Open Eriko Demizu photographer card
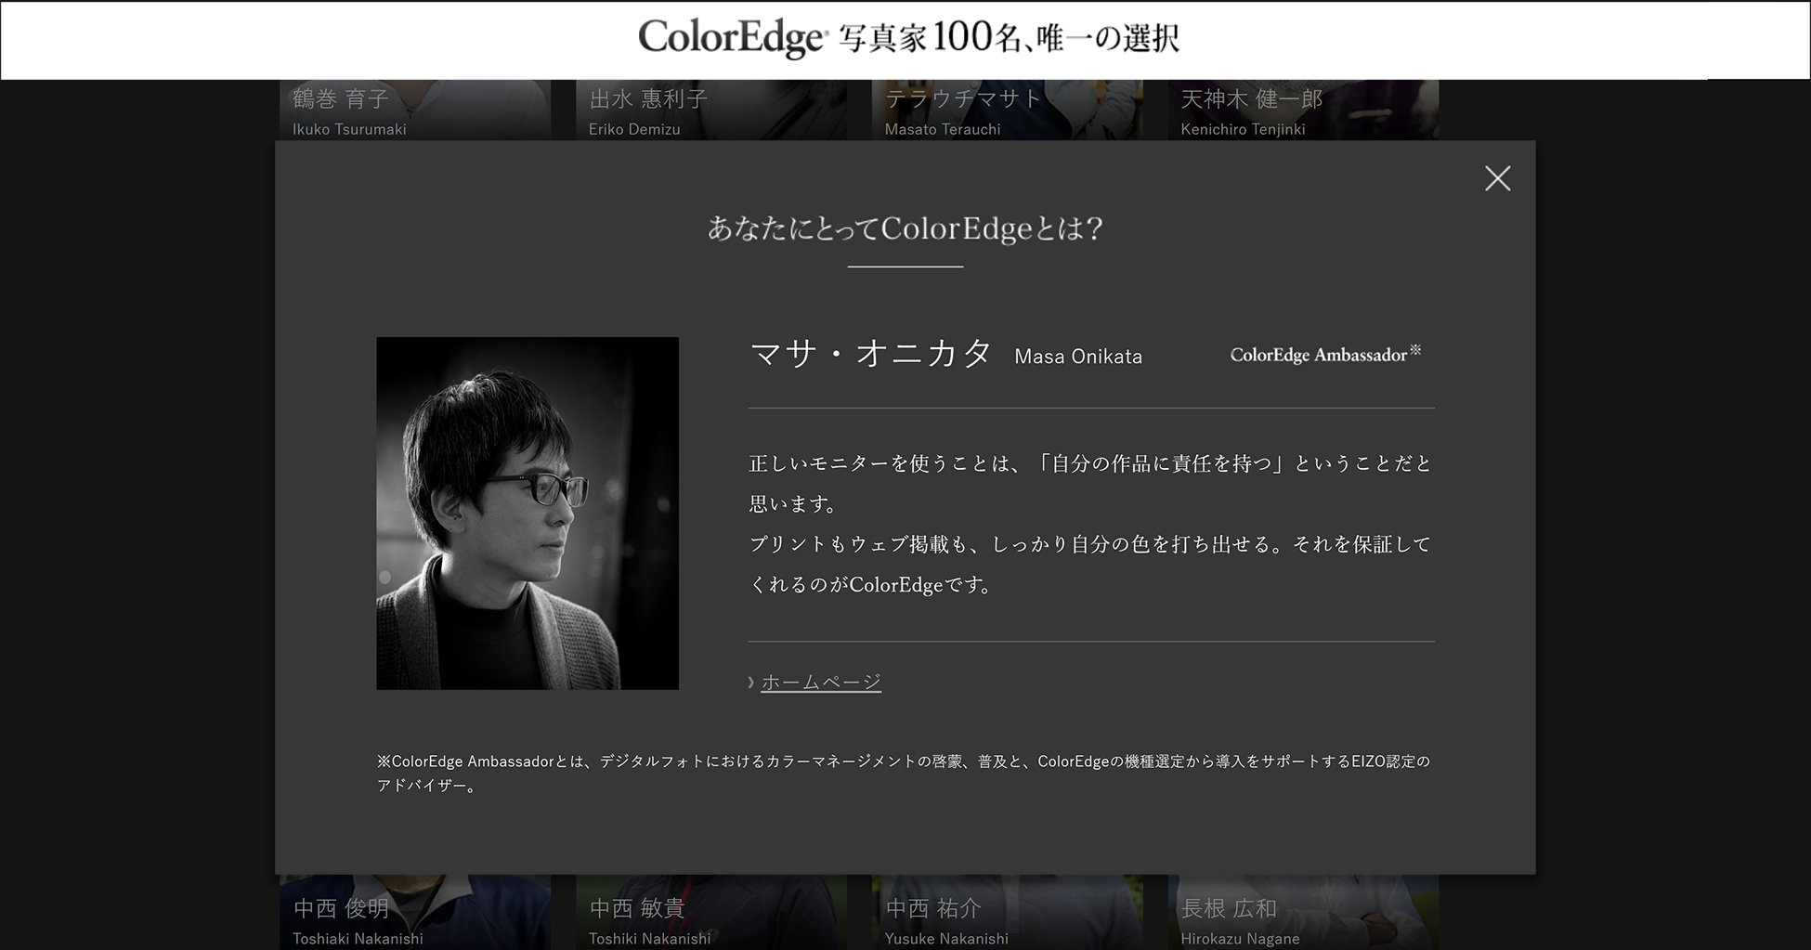 click(x=710, y=110)
